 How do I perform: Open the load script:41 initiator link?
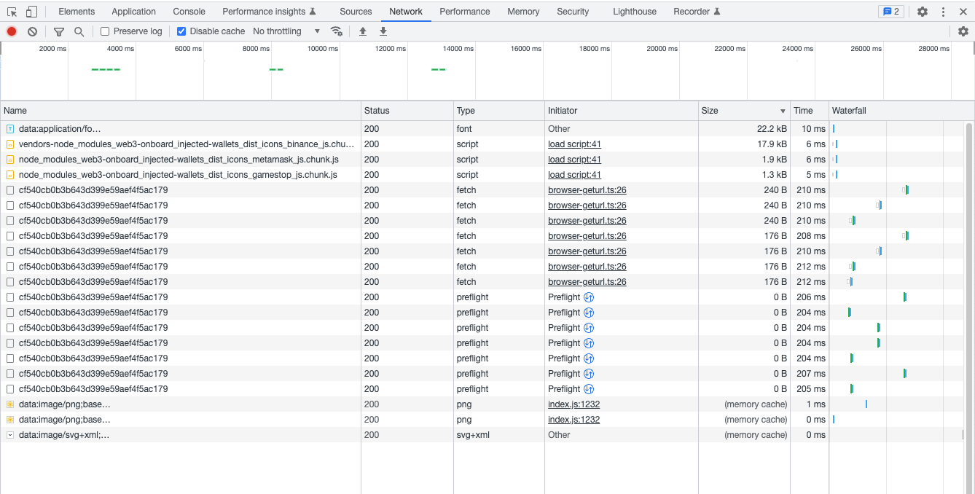tap(574, 144)
